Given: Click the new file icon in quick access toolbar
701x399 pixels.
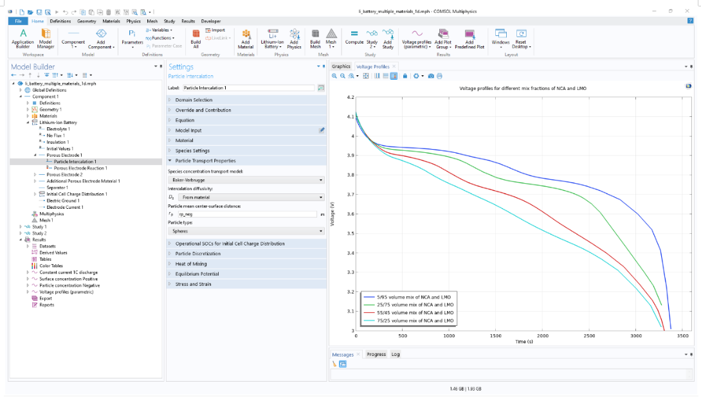Looking at the screenshot, I should [21, 12].
